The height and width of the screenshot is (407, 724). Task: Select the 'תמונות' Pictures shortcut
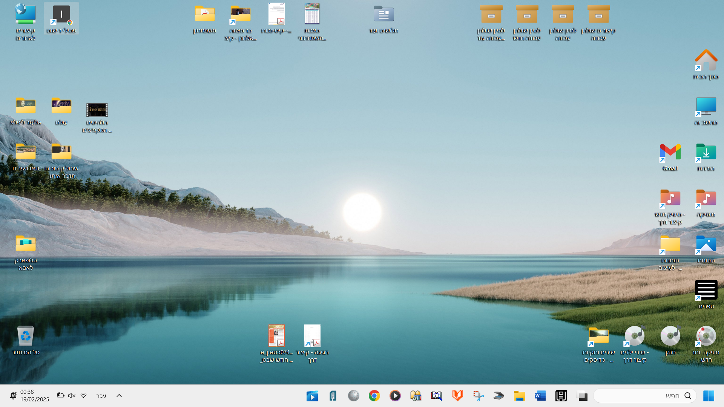click(706, 249)
